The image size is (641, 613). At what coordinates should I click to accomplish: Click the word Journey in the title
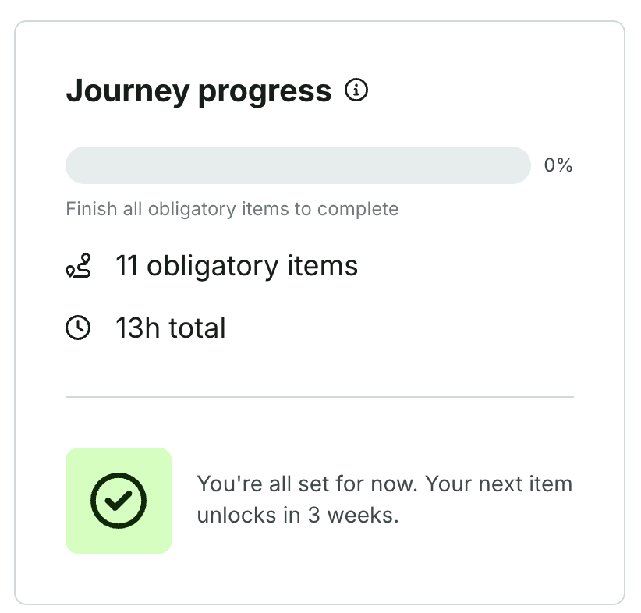[127, 91]
